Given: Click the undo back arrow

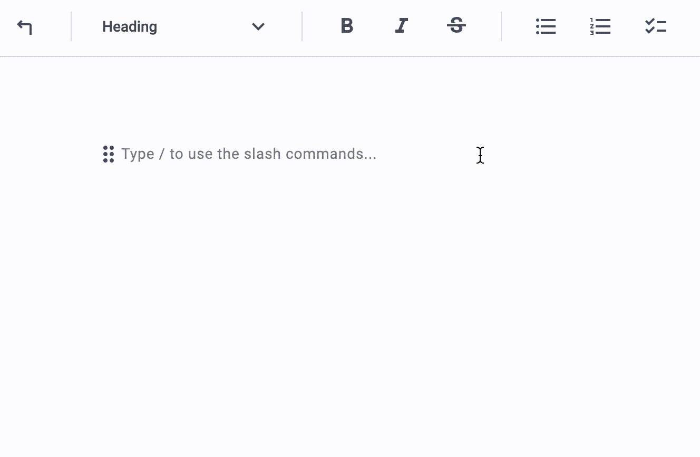Looking at the screenshot, I should (x=24, y=27).
